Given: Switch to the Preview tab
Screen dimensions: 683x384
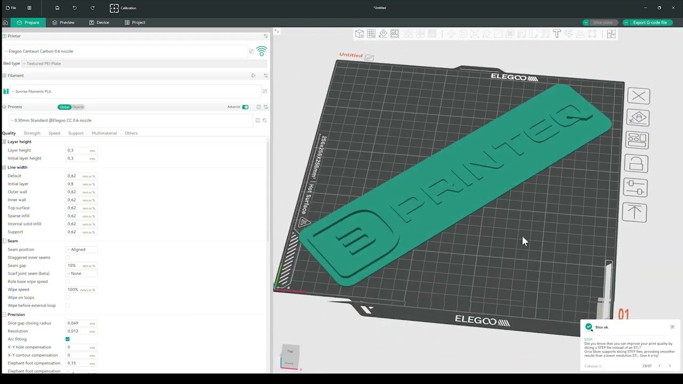Looking at the screenshot, I should click(x=63, y=22).
